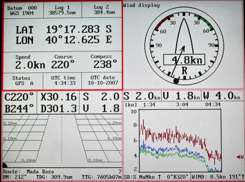Screen dimensions: 245x182
Task: Select the Compass 238° heading value
Action: [x=101, y=62]
